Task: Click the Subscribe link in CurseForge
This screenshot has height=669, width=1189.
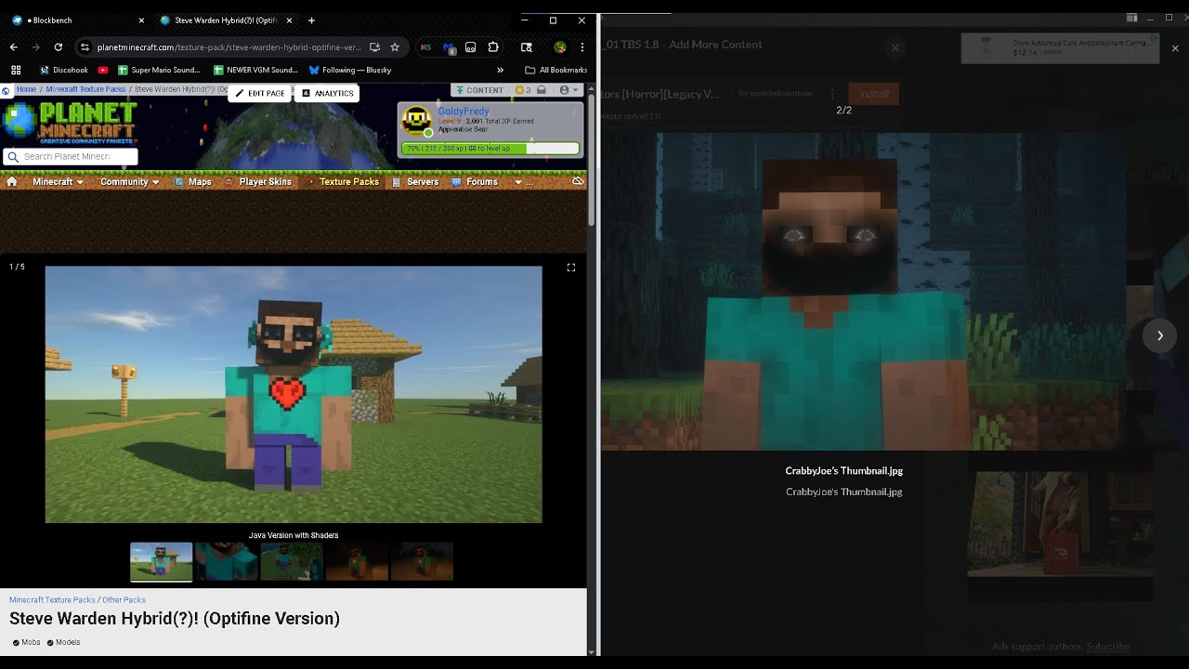Action: point(1107,647)
